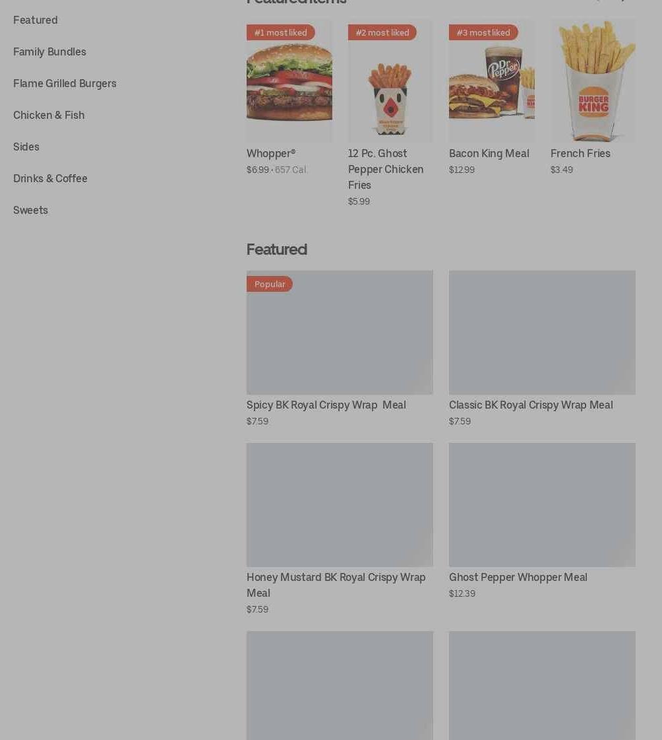Select Chicken & Fish category

tap(49, 115)
